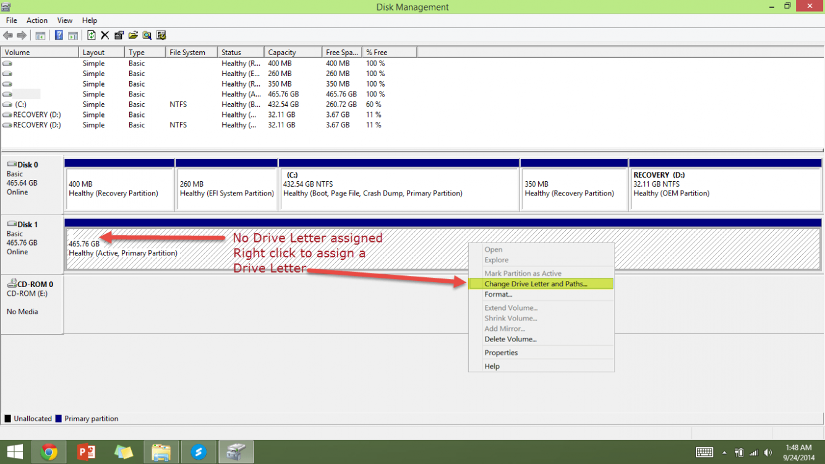Click Help in the context menu
The image size is (825, 464).
(x=541, y=366)
